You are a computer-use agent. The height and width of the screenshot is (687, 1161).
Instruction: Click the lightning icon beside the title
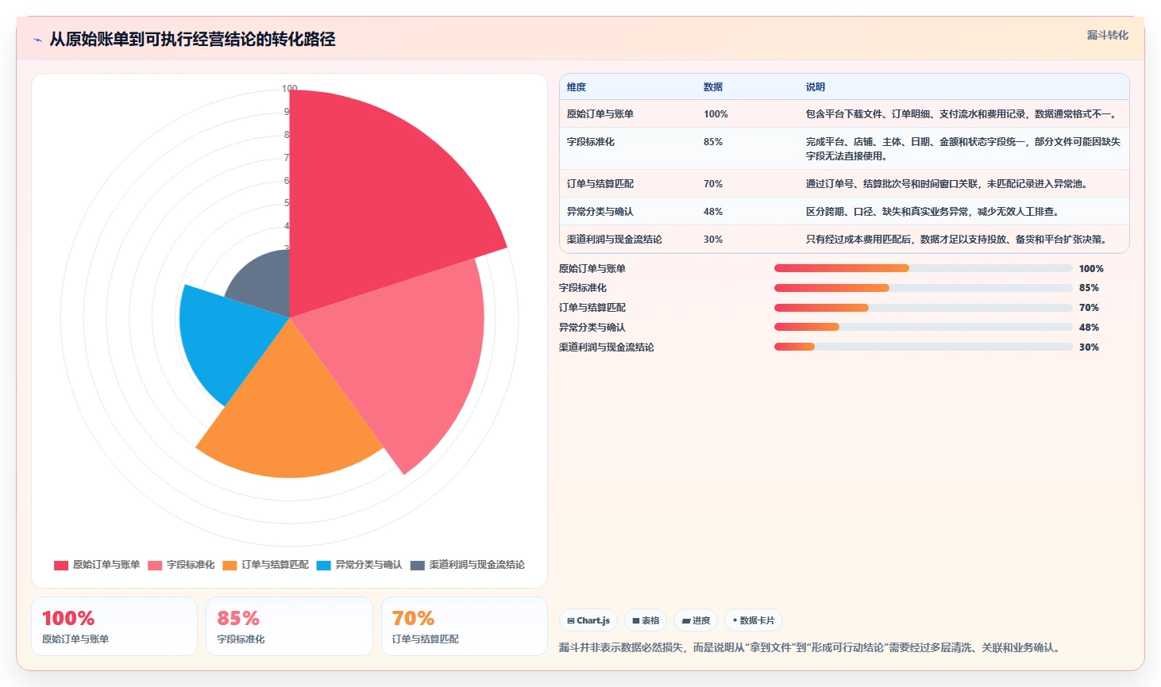pyautogui.click(x=37, y=40)
